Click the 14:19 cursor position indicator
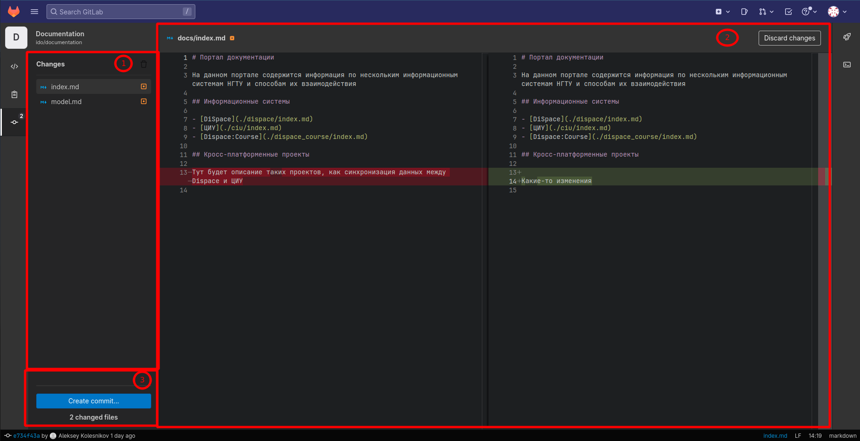The height and width of the screenshot is (441, 860). coord(815,436)
